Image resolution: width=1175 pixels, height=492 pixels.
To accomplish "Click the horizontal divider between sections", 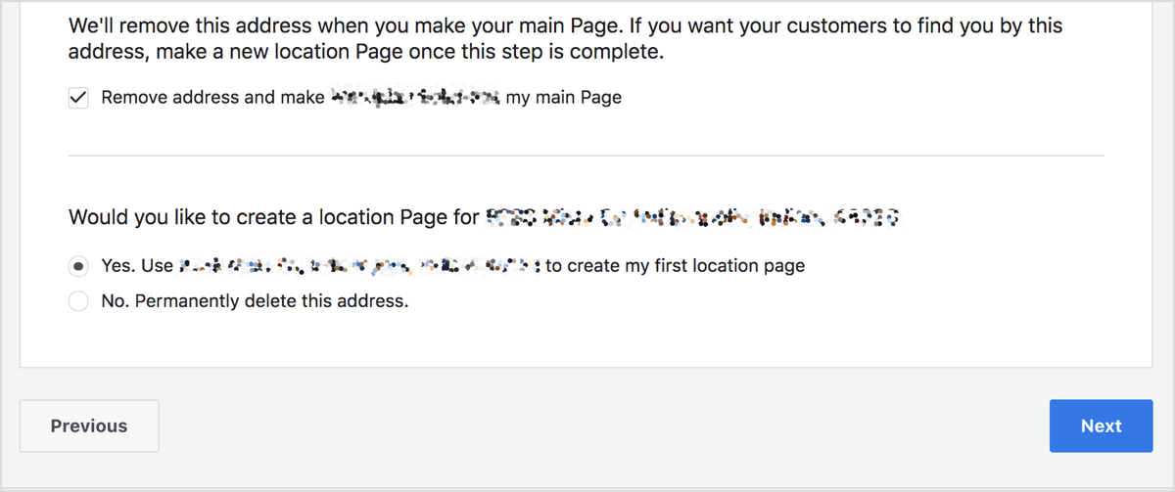I will [x=586, y=155].
